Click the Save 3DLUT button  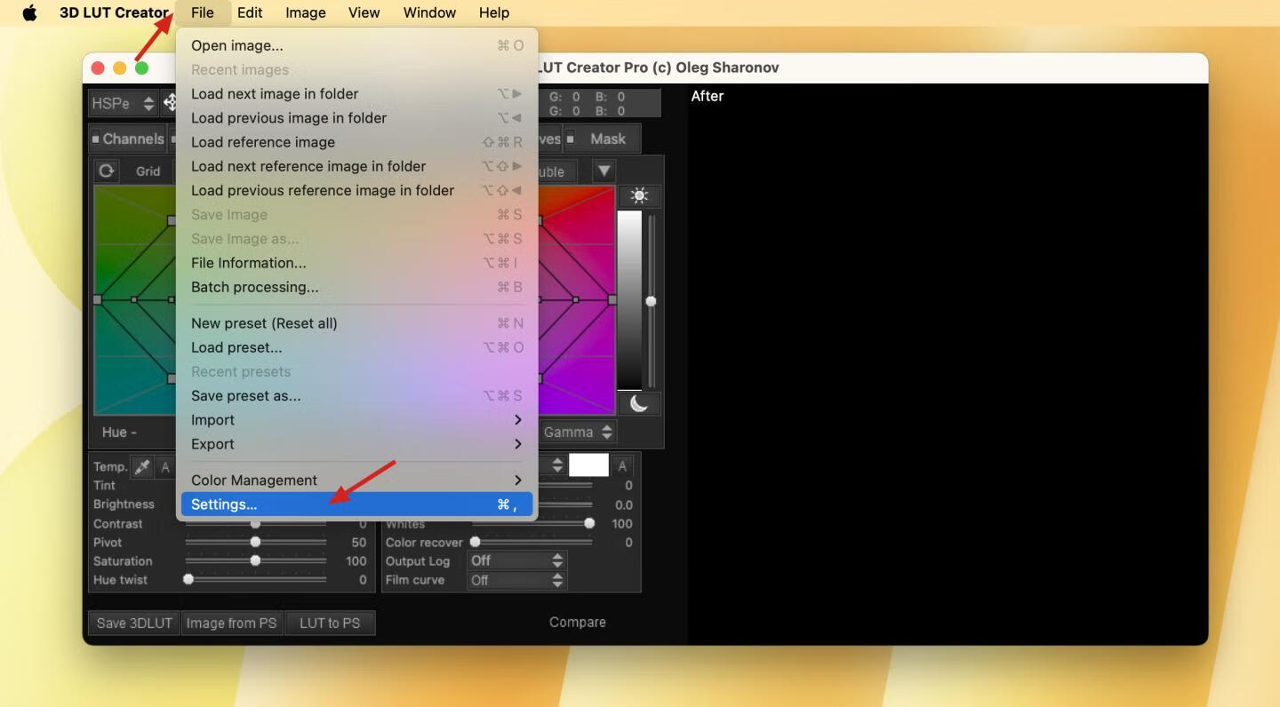click(134, 623)
